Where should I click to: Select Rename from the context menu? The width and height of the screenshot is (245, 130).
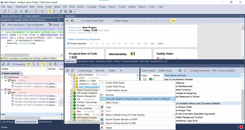(x=110, y=95)
